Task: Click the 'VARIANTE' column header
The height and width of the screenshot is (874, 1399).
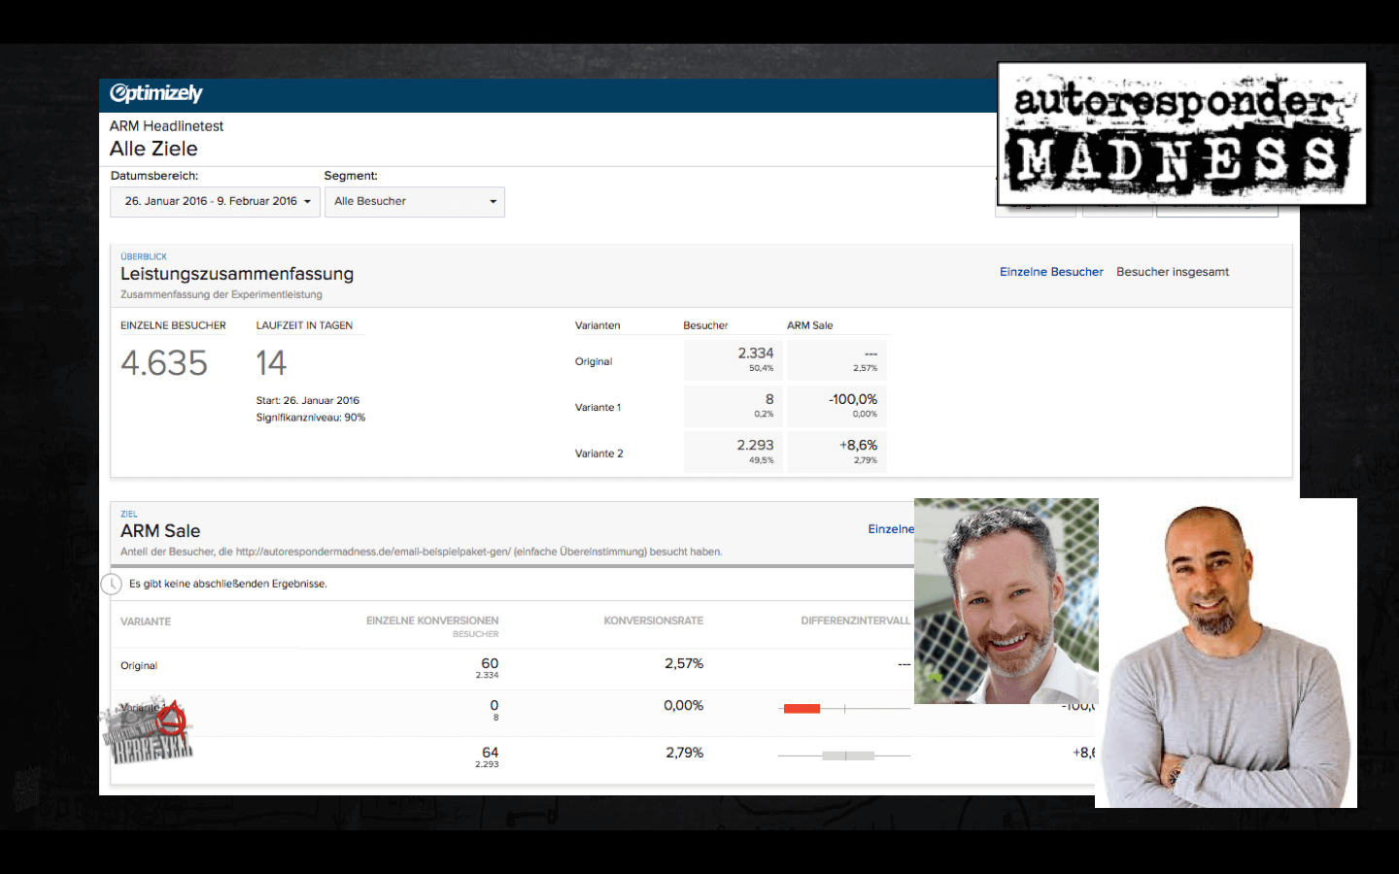Action: click(x=146, y=622)
